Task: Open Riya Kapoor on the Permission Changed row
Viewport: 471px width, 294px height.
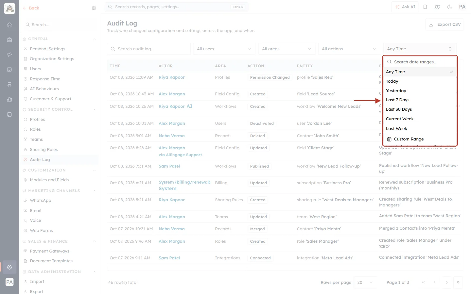Action: tap(172, 77)
